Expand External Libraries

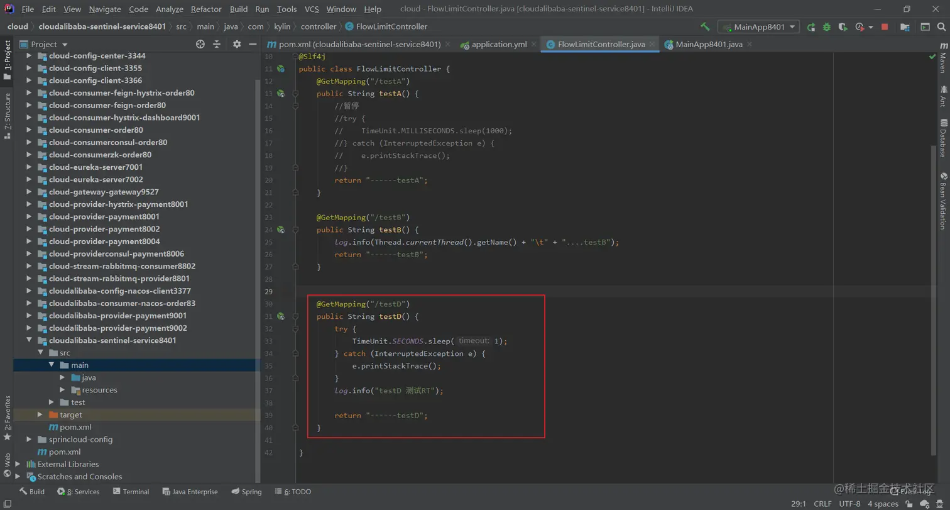(x=18, y=464)
